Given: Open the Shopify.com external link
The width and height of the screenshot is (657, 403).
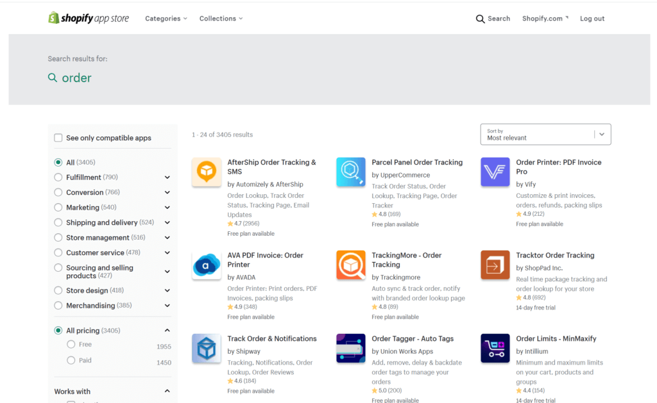Looking at the screenshot, I should click(x=545, y=19).
